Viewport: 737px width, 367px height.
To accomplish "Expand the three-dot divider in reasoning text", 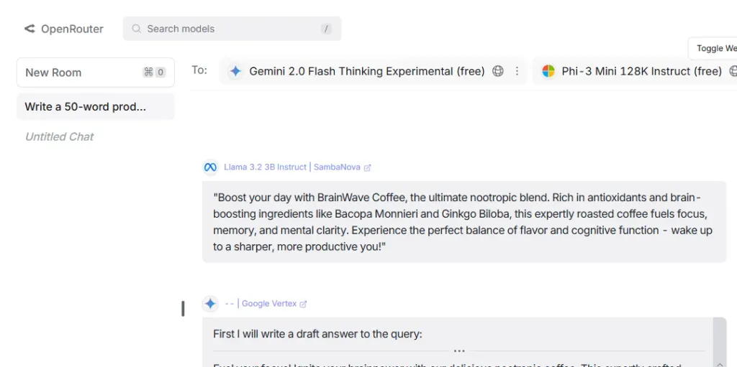I will [459, 351].
